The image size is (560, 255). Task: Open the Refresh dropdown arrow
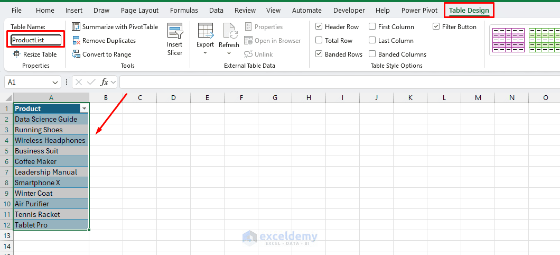point(229,53)
